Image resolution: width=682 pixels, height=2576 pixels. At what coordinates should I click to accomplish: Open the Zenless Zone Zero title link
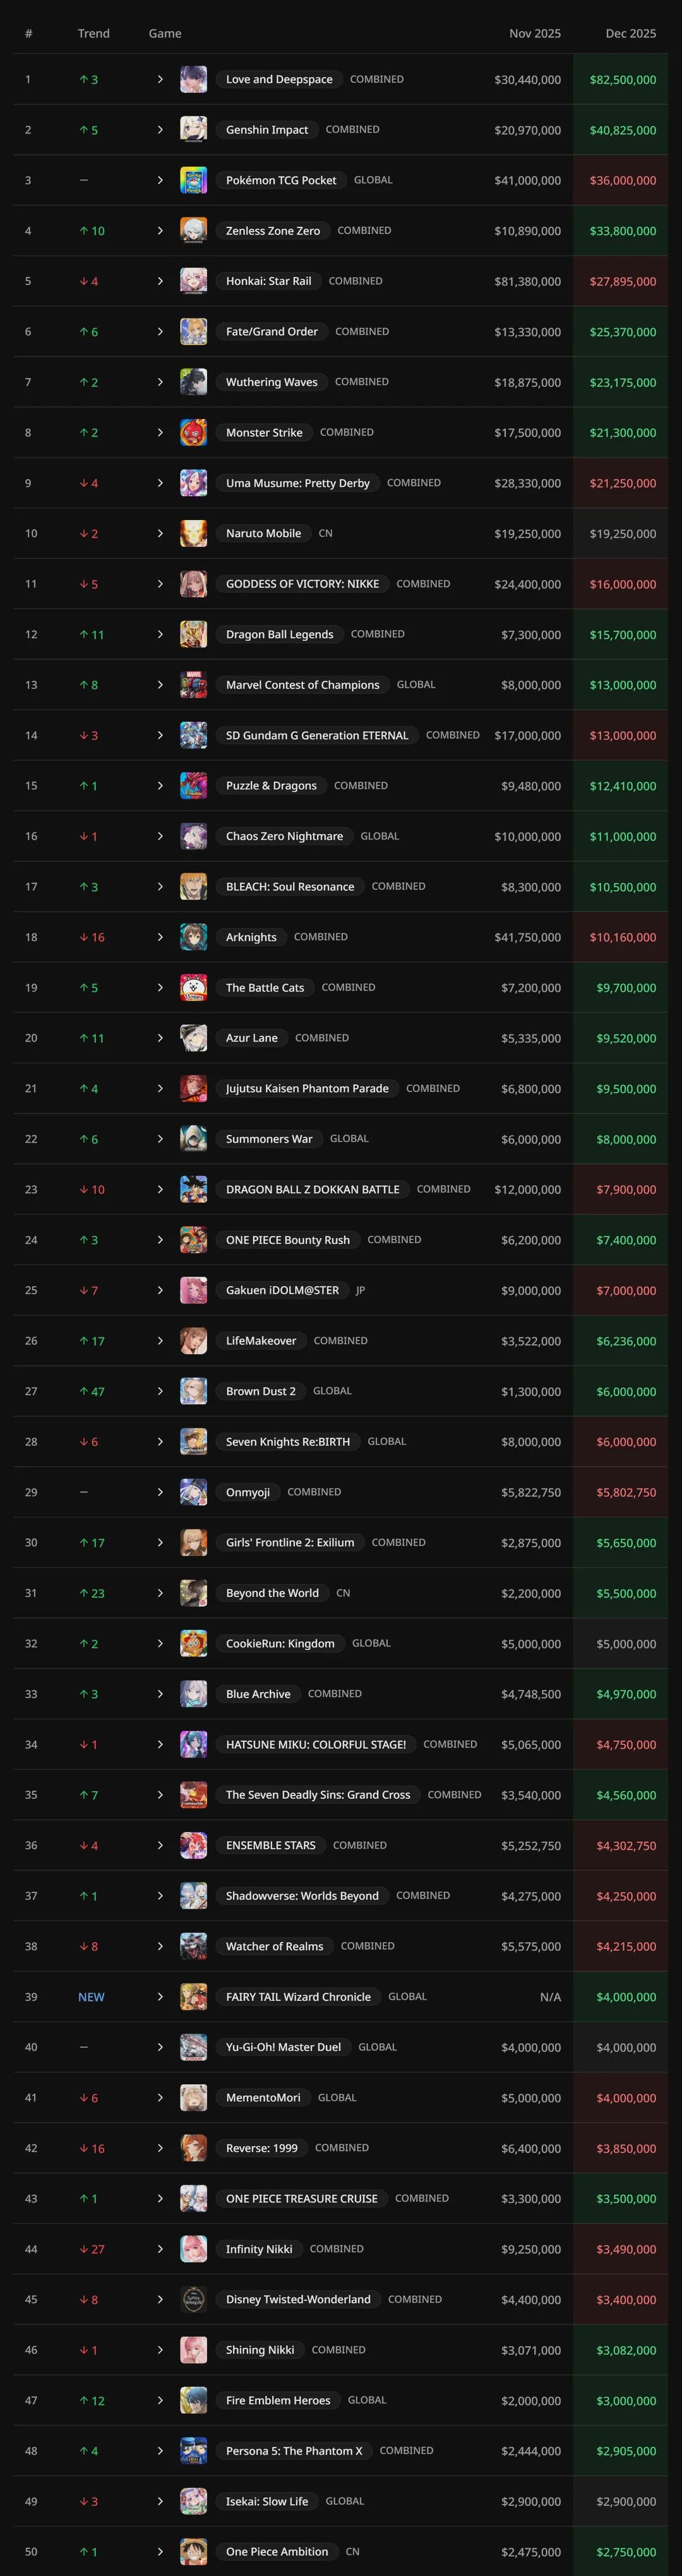point(273,231)
